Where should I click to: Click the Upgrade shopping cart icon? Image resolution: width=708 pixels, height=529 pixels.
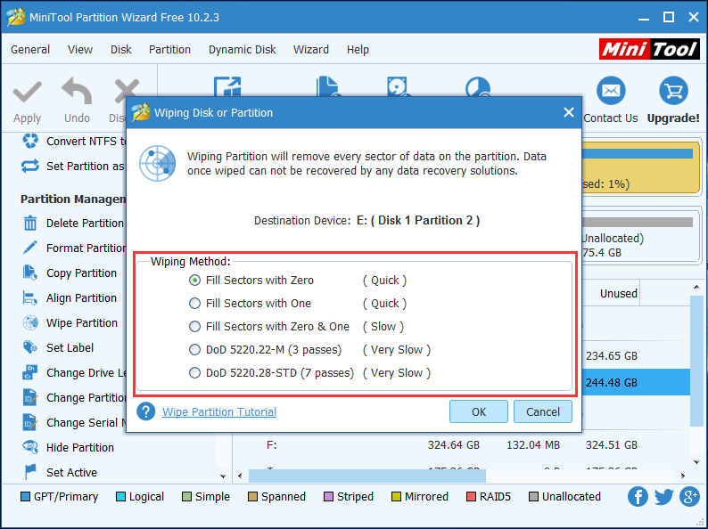673,91
